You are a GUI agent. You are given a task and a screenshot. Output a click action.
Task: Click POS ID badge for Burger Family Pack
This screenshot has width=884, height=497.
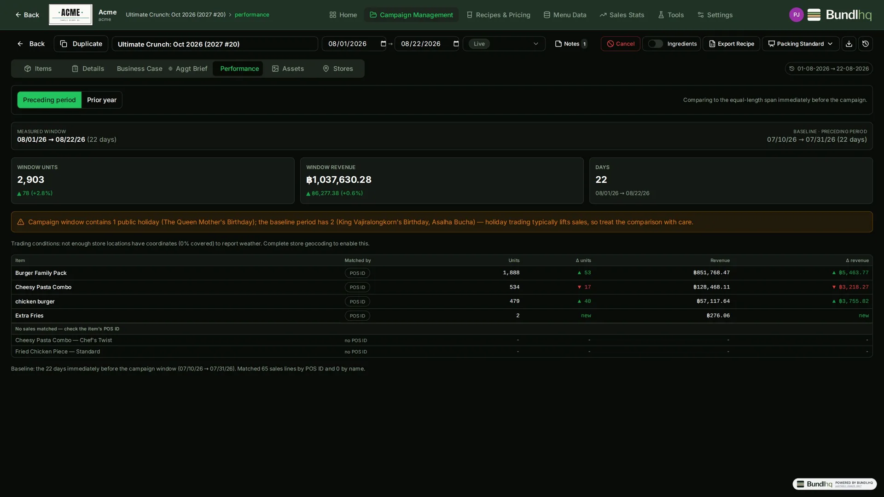(357, 273)
